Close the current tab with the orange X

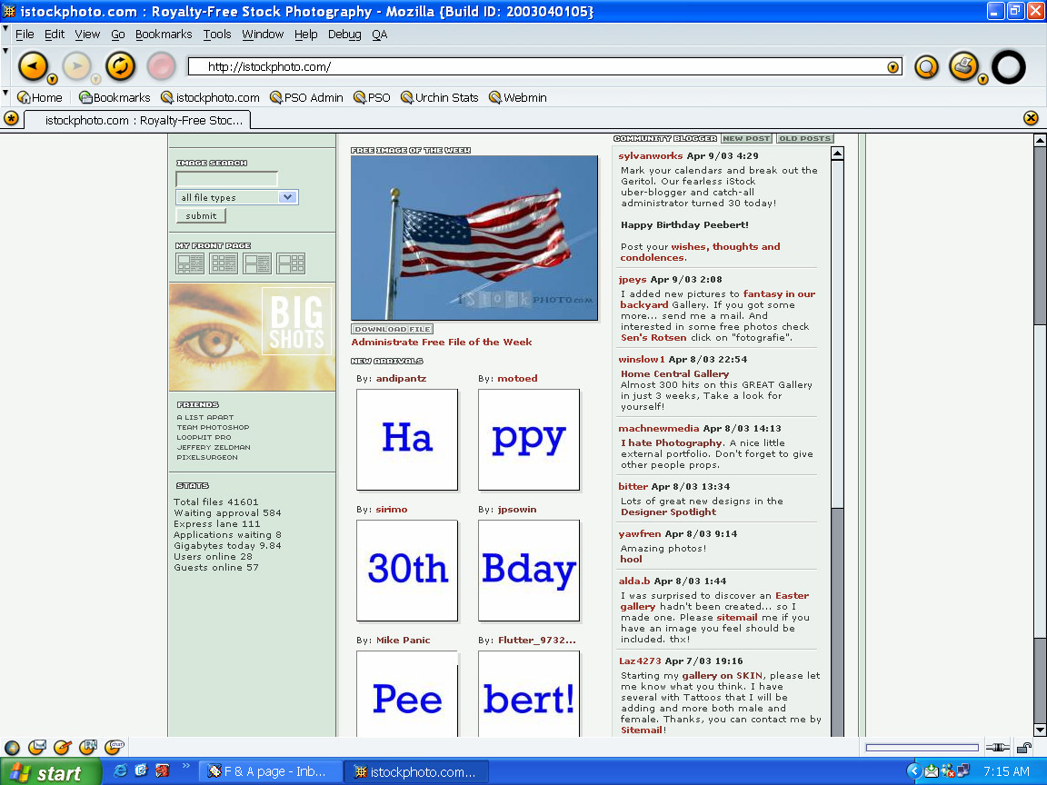(x=1031, y=118)
